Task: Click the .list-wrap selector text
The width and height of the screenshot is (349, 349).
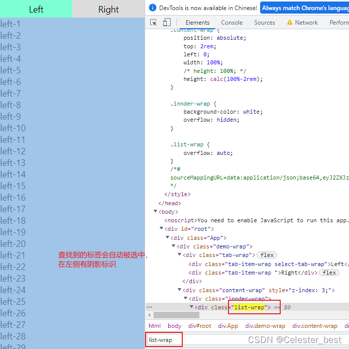Action: [x=187, y=145]
